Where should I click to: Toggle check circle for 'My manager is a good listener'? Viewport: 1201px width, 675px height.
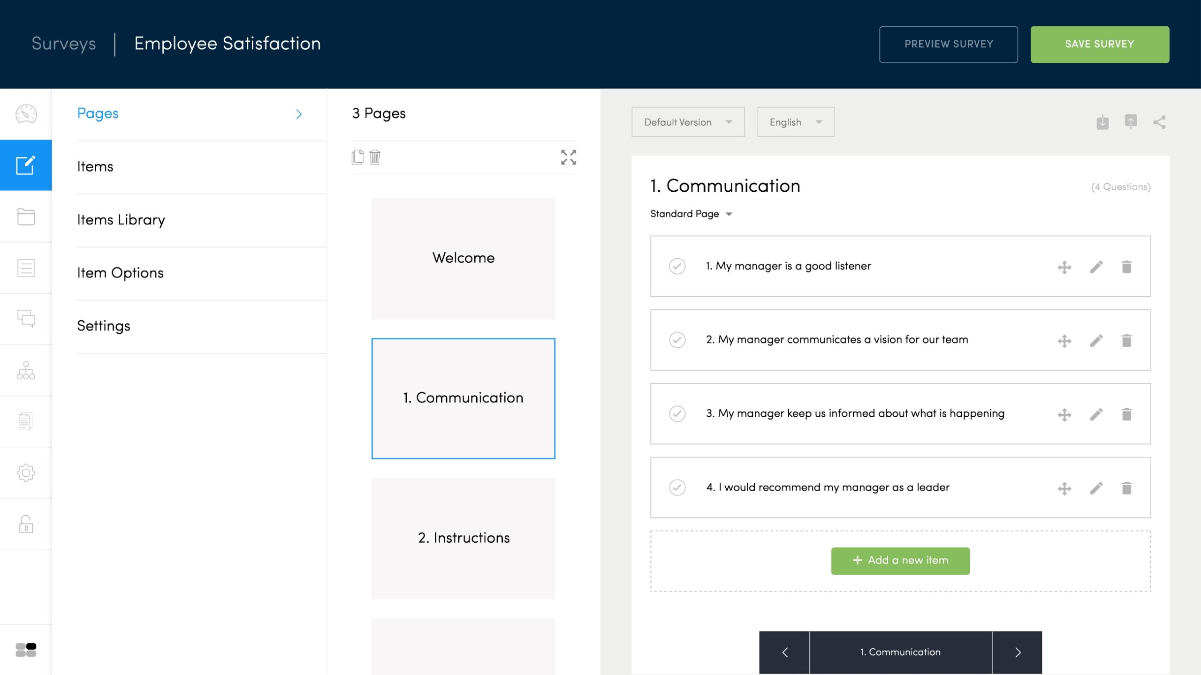pos(677,266)
